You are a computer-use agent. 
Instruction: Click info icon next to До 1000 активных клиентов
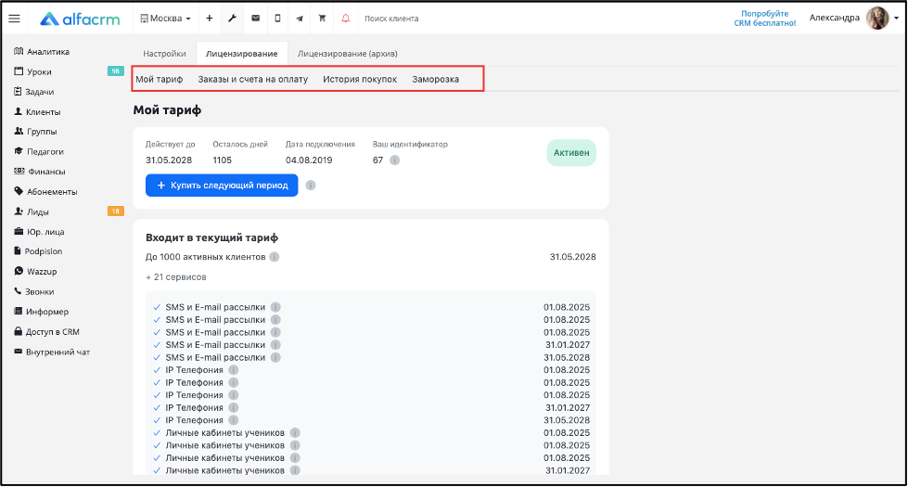(x=275, y=257)
